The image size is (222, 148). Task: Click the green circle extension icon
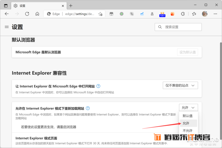121,14
